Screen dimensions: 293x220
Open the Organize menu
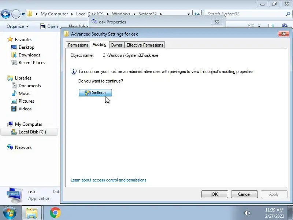pyautogui.click(x=18, y=26)
